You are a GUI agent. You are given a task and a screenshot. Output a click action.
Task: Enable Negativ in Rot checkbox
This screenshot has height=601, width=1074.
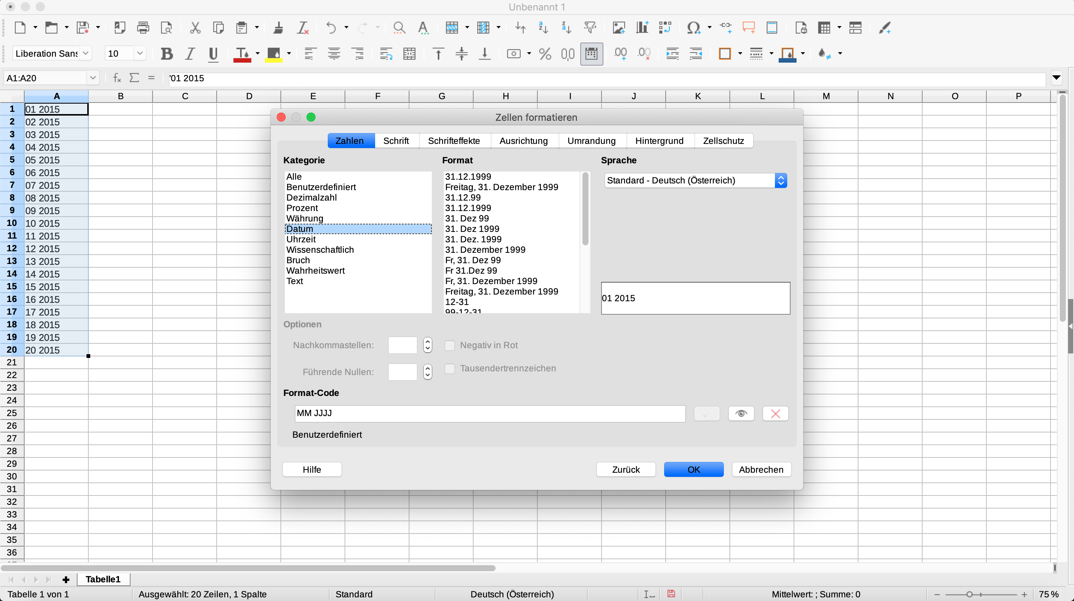[449, 345]
